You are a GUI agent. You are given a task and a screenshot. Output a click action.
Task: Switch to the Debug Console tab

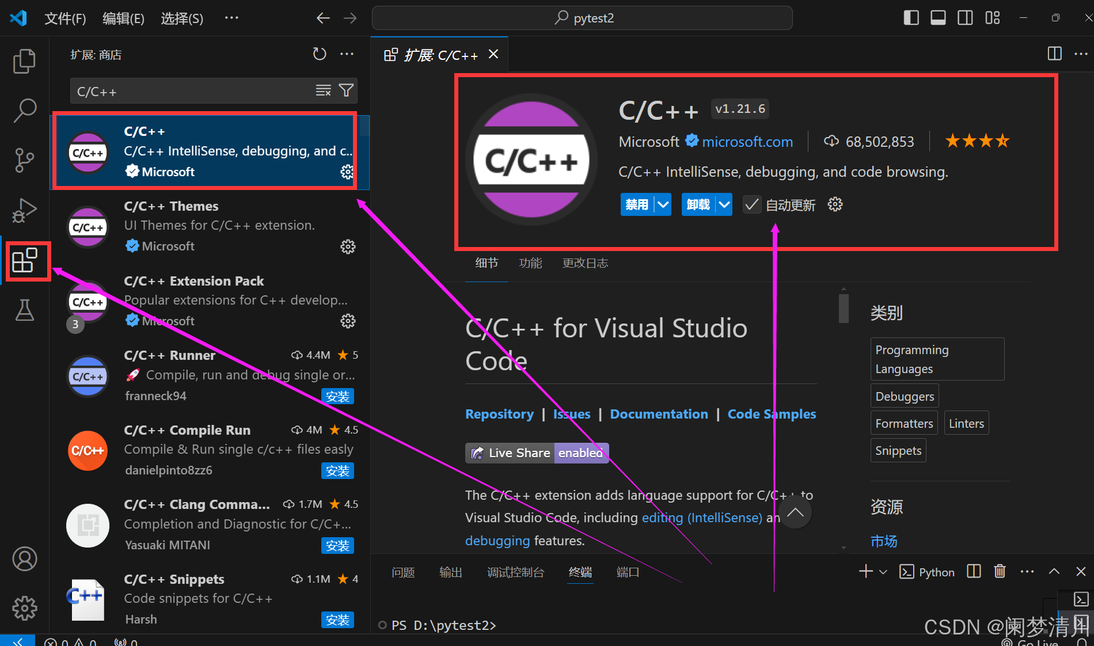tap(515, 572)
